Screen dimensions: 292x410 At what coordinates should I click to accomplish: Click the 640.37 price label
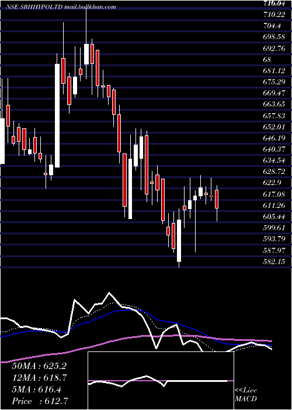(274, 149)
